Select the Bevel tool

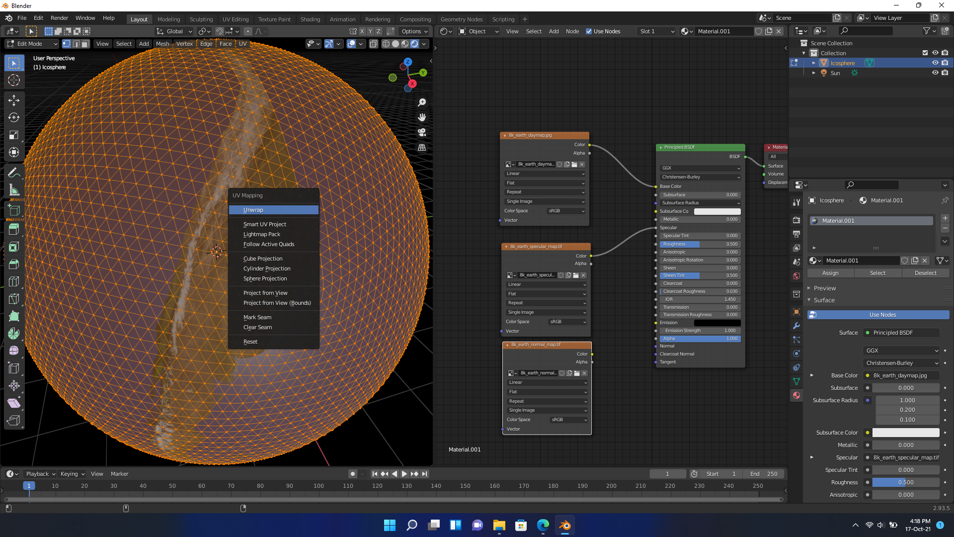[14, 265]
